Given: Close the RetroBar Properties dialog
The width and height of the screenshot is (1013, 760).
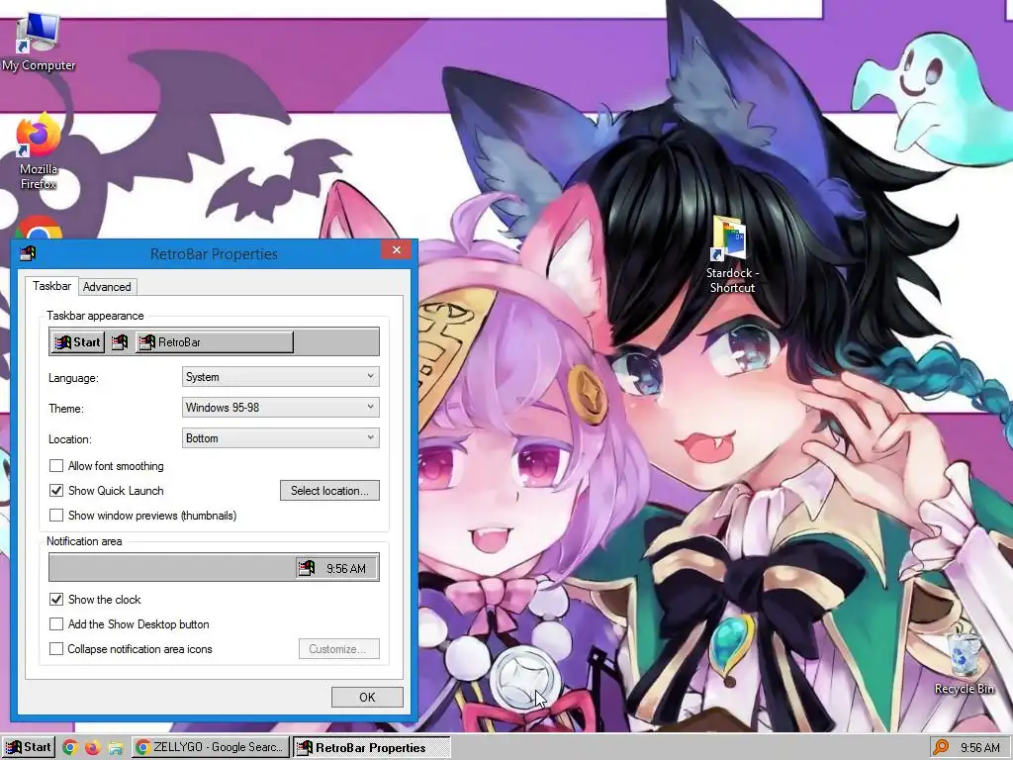Looking at the screenshot, I should tap(396, 250).
